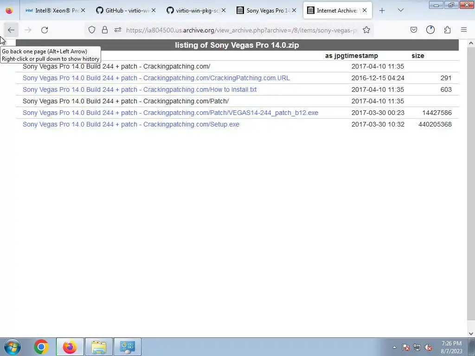
Task: Open the Firefox account circle icon
Action: 430,30
